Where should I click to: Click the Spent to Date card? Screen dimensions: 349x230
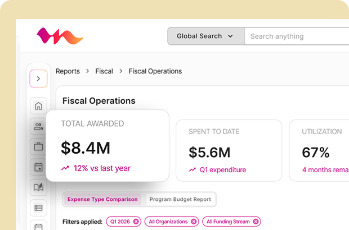(x=229, y=150)
